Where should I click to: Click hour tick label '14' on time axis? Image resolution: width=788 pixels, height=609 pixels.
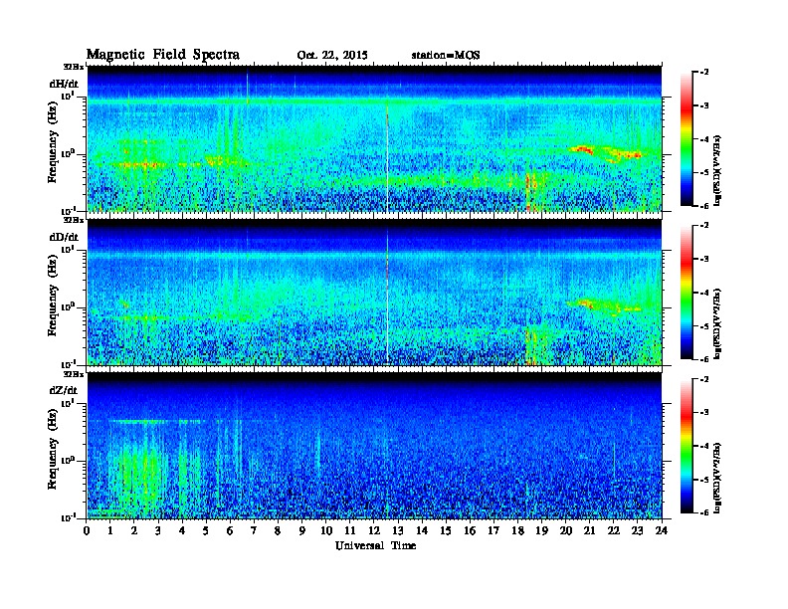[x=422, y=530]
